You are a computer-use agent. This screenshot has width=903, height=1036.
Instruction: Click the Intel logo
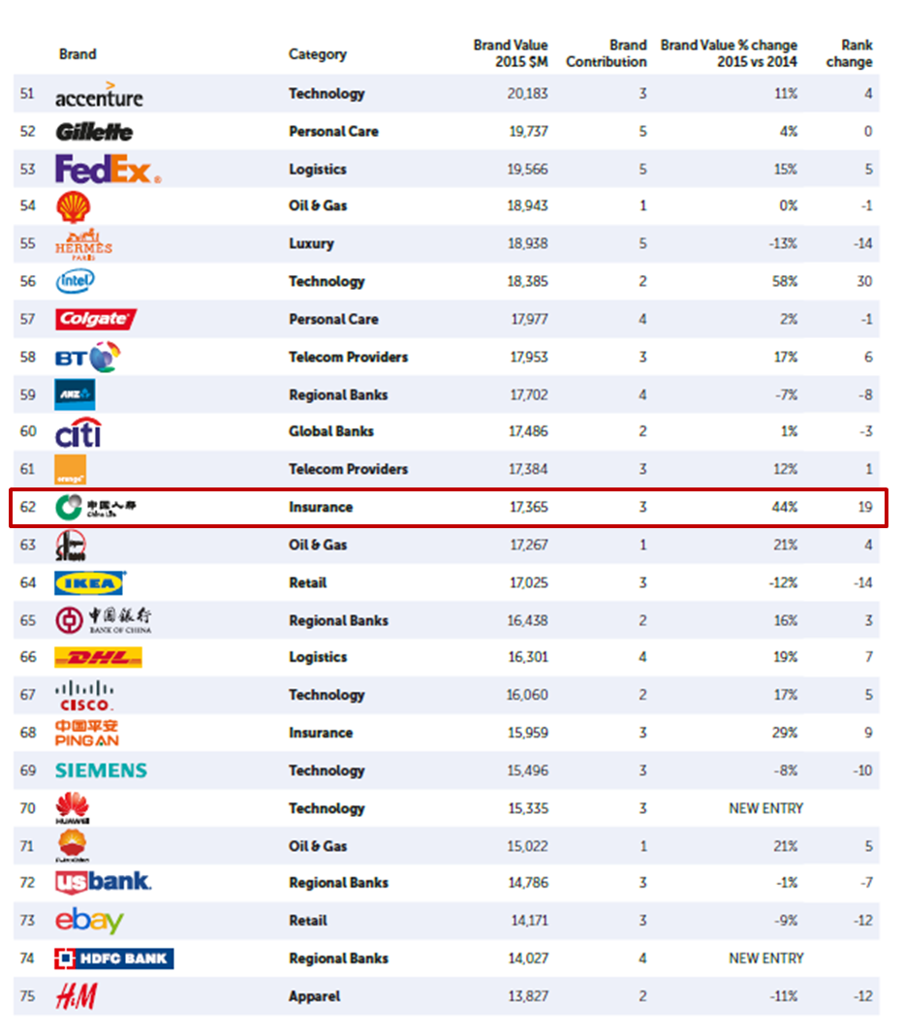[x=75, y=281]
